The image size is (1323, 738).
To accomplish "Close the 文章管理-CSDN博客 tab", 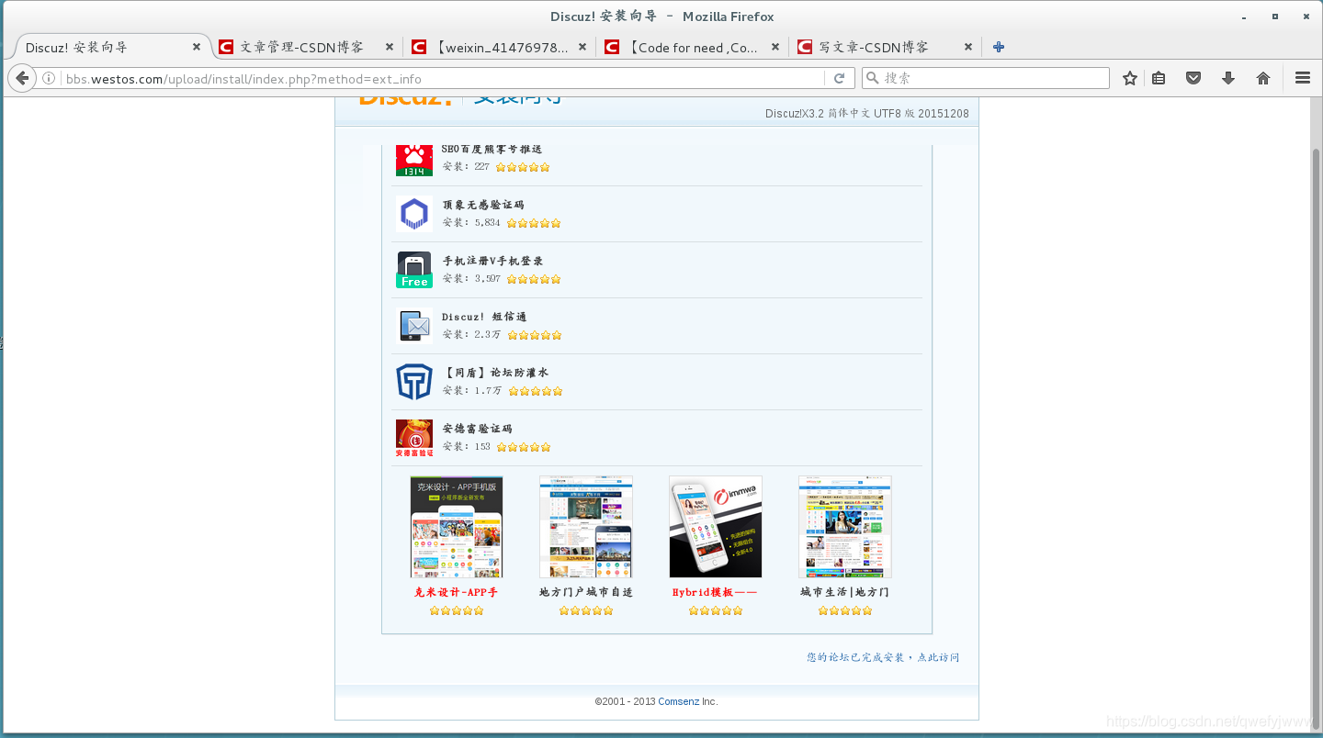I will [390, 47].
